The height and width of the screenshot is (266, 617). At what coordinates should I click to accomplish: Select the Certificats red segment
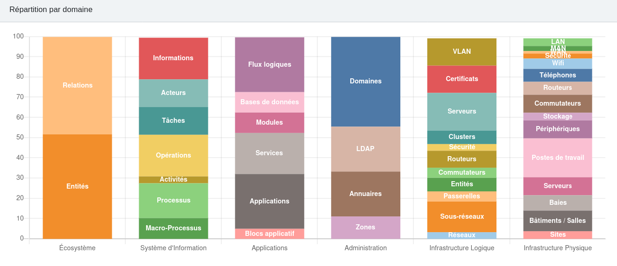462,79
